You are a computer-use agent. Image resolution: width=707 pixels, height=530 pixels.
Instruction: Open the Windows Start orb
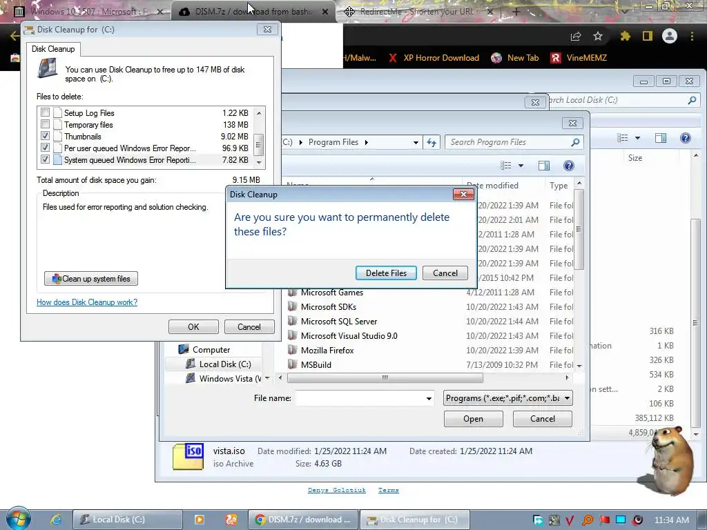(x=18, y=519)
